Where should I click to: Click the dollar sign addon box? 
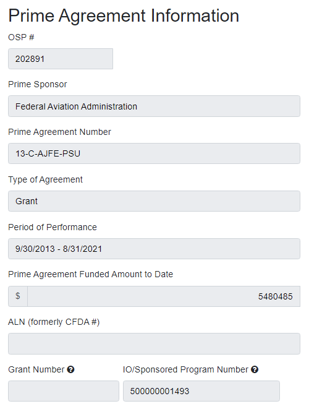coord(18,296)
